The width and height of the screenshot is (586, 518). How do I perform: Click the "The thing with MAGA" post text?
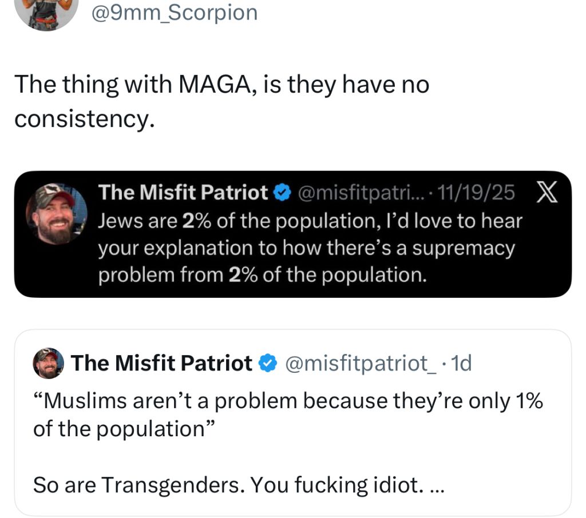pos(222,85)
